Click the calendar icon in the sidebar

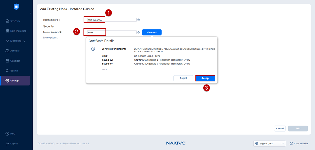tap(7, 61)
